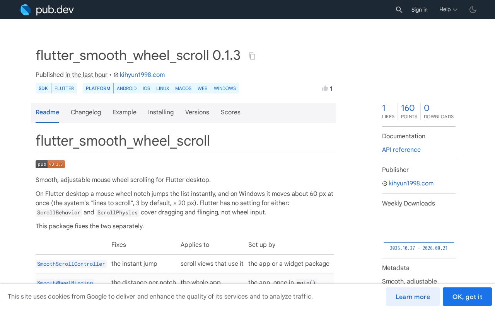Screen dimensions: 495x309
Task: Accept cookies with OK, got it
Action: (x=467, y=297)
